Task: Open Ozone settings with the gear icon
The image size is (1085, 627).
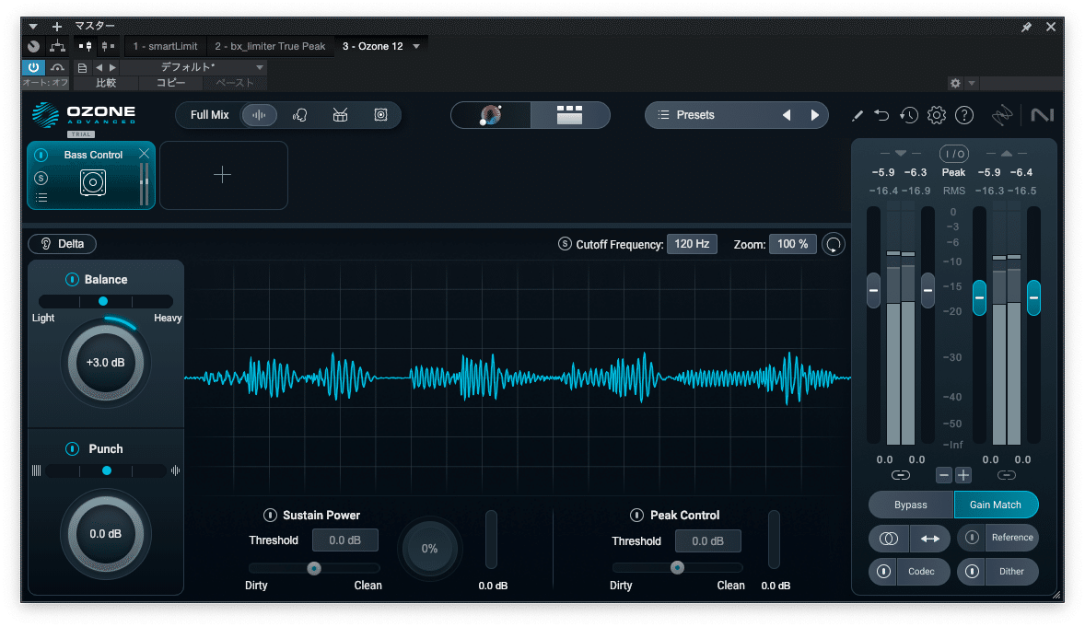Action: pos(936,115)
